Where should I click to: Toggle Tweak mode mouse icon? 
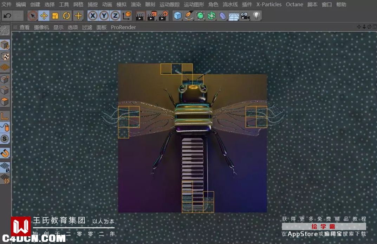click(5, 127)
